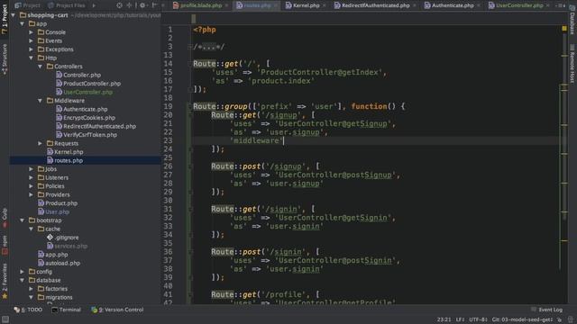This screenshot has height=324, width=577.
Task: Open the 1: Project tool window button
Action: (5, 19)
